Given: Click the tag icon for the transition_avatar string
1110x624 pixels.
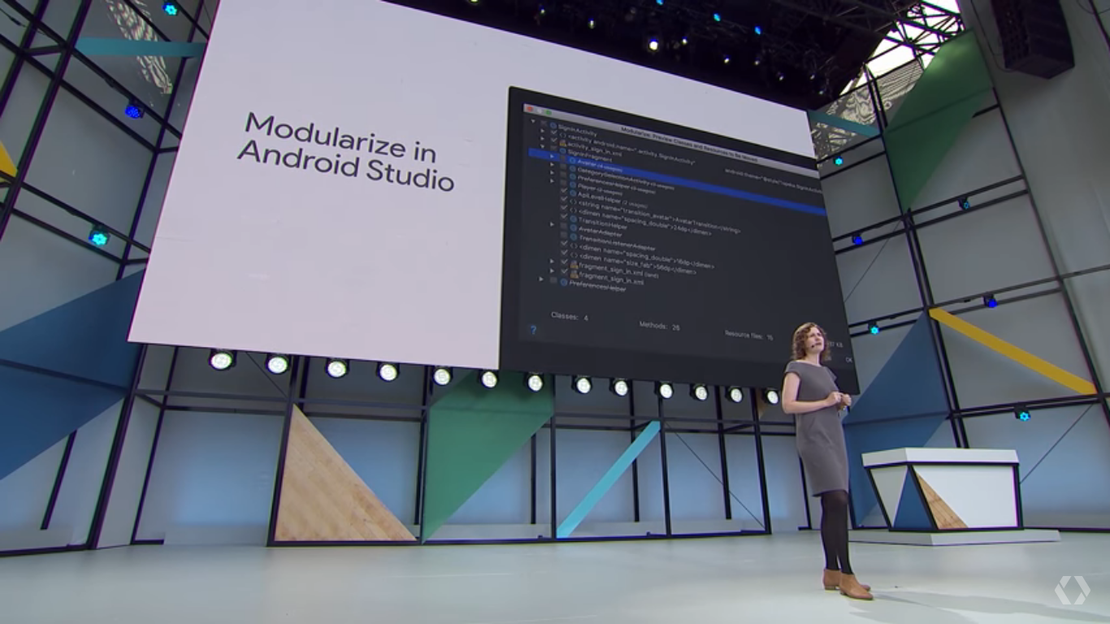Looking at the screenshot, I should point(573,202).
